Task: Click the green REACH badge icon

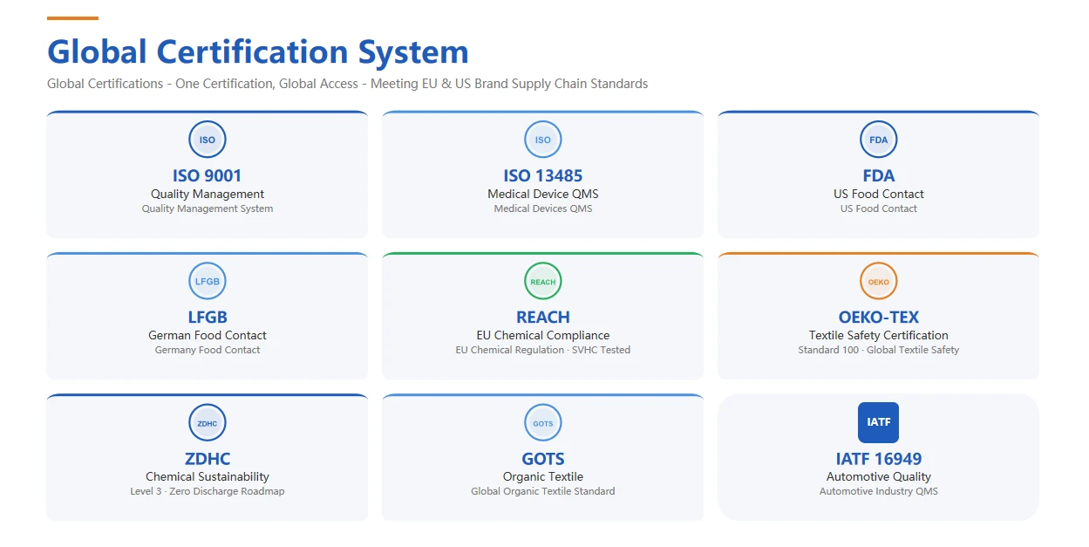Action: click(x=543, y=281)
